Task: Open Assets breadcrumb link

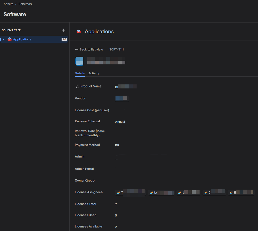Action: point(8,4)
